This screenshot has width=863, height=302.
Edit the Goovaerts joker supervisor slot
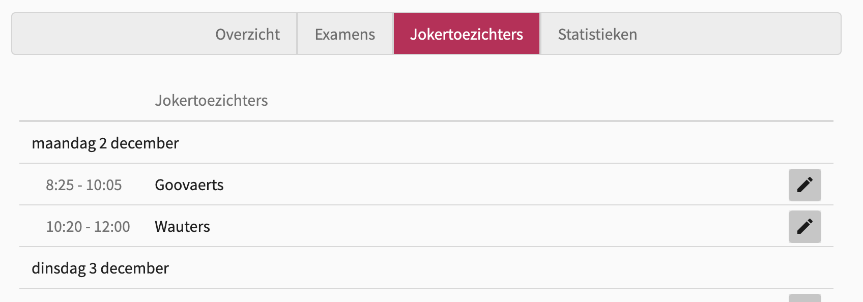pos(804,185)
